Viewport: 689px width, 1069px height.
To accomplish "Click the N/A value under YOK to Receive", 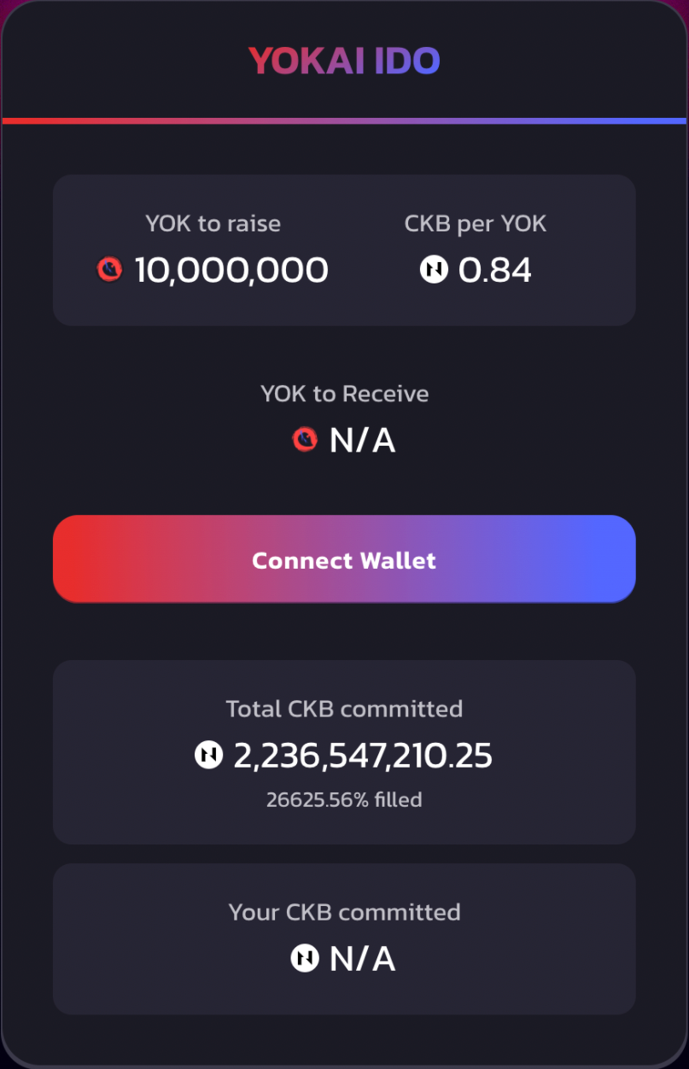I will click(x=362, y=441).
